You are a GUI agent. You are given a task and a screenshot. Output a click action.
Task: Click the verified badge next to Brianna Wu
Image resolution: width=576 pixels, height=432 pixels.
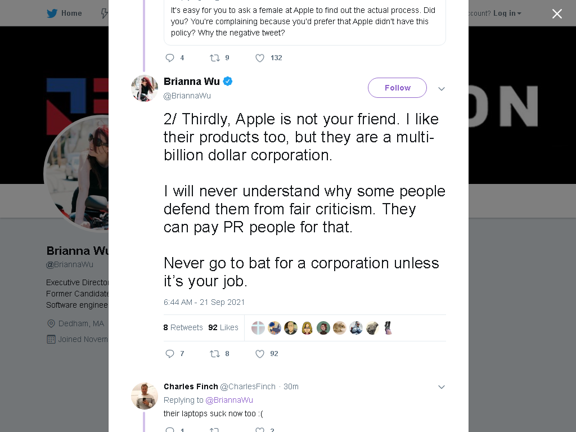point(228,81)
